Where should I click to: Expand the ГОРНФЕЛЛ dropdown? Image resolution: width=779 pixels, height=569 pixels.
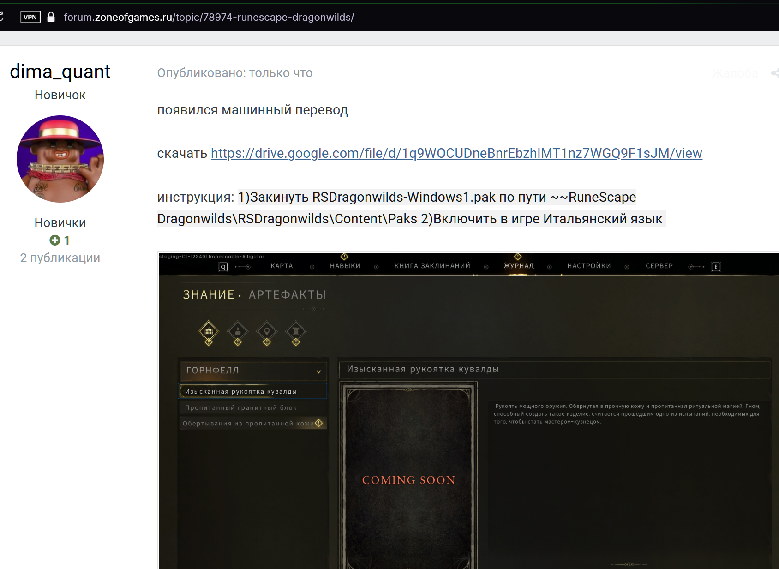pyautogui.click(x=253, y=371)
